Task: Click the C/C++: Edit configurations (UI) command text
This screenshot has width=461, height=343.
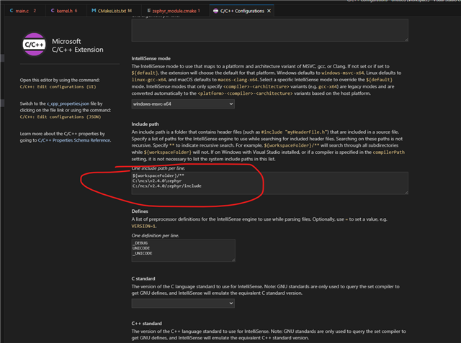Action: pyautogui.click(x=58, y=87)
